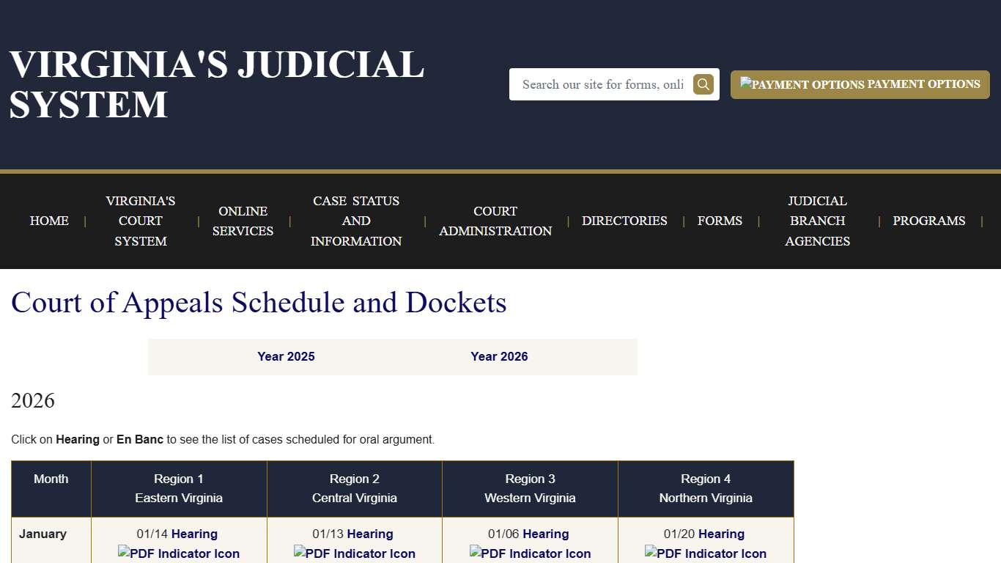Image resolution: width=1001 pixels, height=563 pixels.
Task: Open PDF docket icon under Region 1 January
Action: (x=178, y=553)
